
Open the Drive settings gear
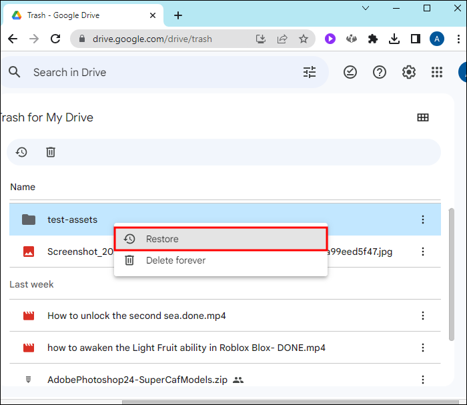tap(409, 72)
